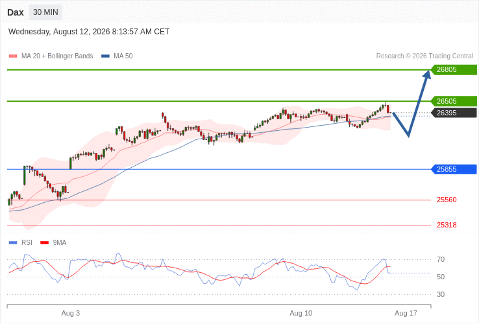Click the RSI 50 axis label
The width and height of the screenshot is (479, 324).
(441, 277)
